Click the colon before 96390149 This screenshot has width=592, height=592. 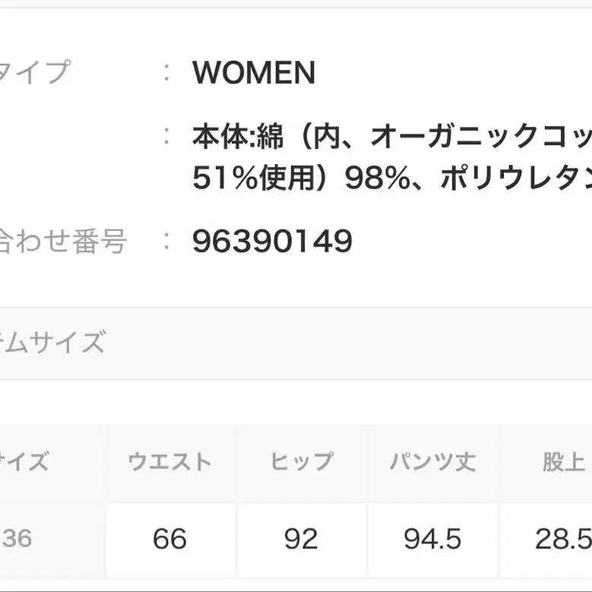166,242
